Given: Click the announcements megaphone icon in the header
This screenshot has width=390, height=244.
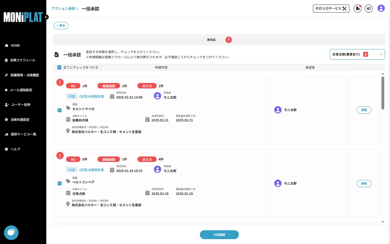Looking at the screenshot, I should pyautogui.click(x=369, y=9).
